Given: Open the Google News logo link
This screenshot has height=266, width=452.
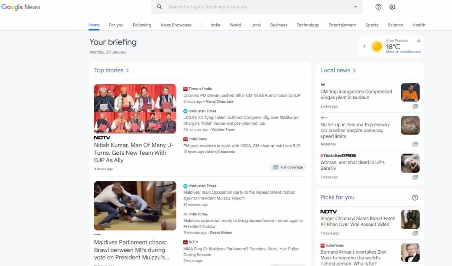Looking at the screenshot, I should click(x=21, y=7).
